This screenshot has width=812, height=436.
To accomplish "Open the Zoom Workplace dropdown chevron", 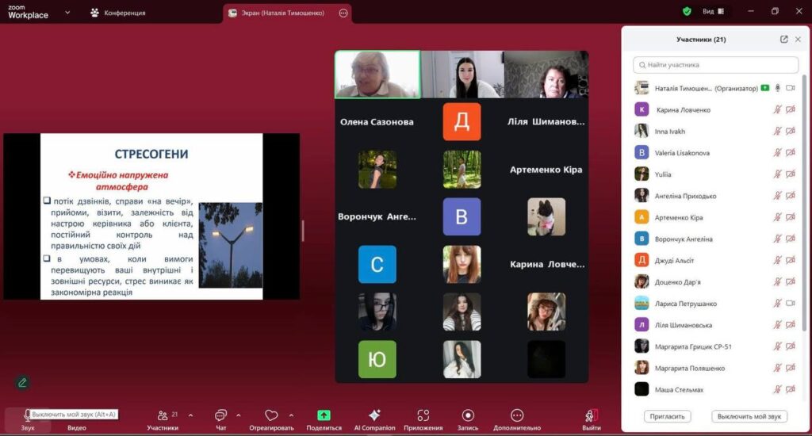I will pos(67,13).
